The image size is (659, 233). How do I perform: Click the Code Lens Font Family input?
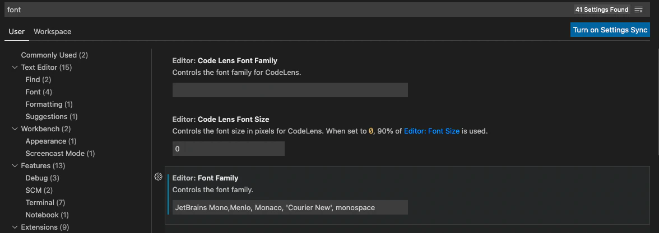tap(290, 90)
